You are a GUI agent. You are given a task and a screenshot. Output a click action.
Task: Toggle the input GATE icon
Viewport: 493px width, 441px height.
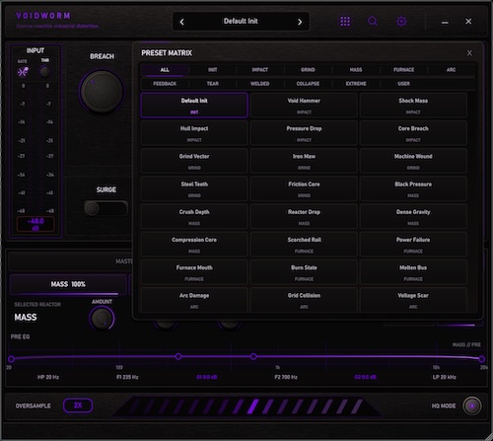[x=23, y=71]
